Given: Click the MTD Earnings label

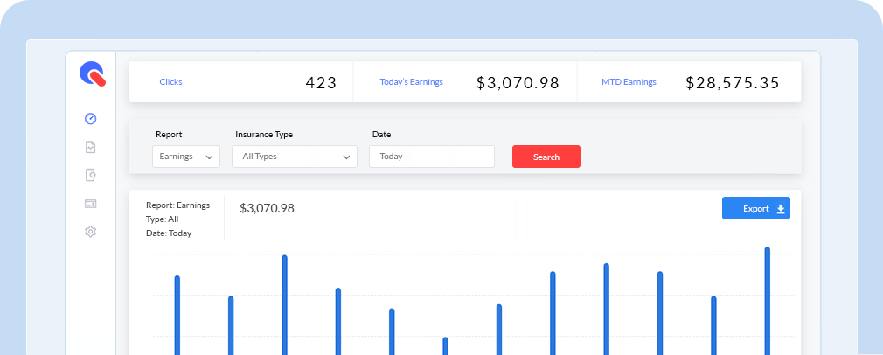Looking at the screenshot, I should click(x=629, y=82).
